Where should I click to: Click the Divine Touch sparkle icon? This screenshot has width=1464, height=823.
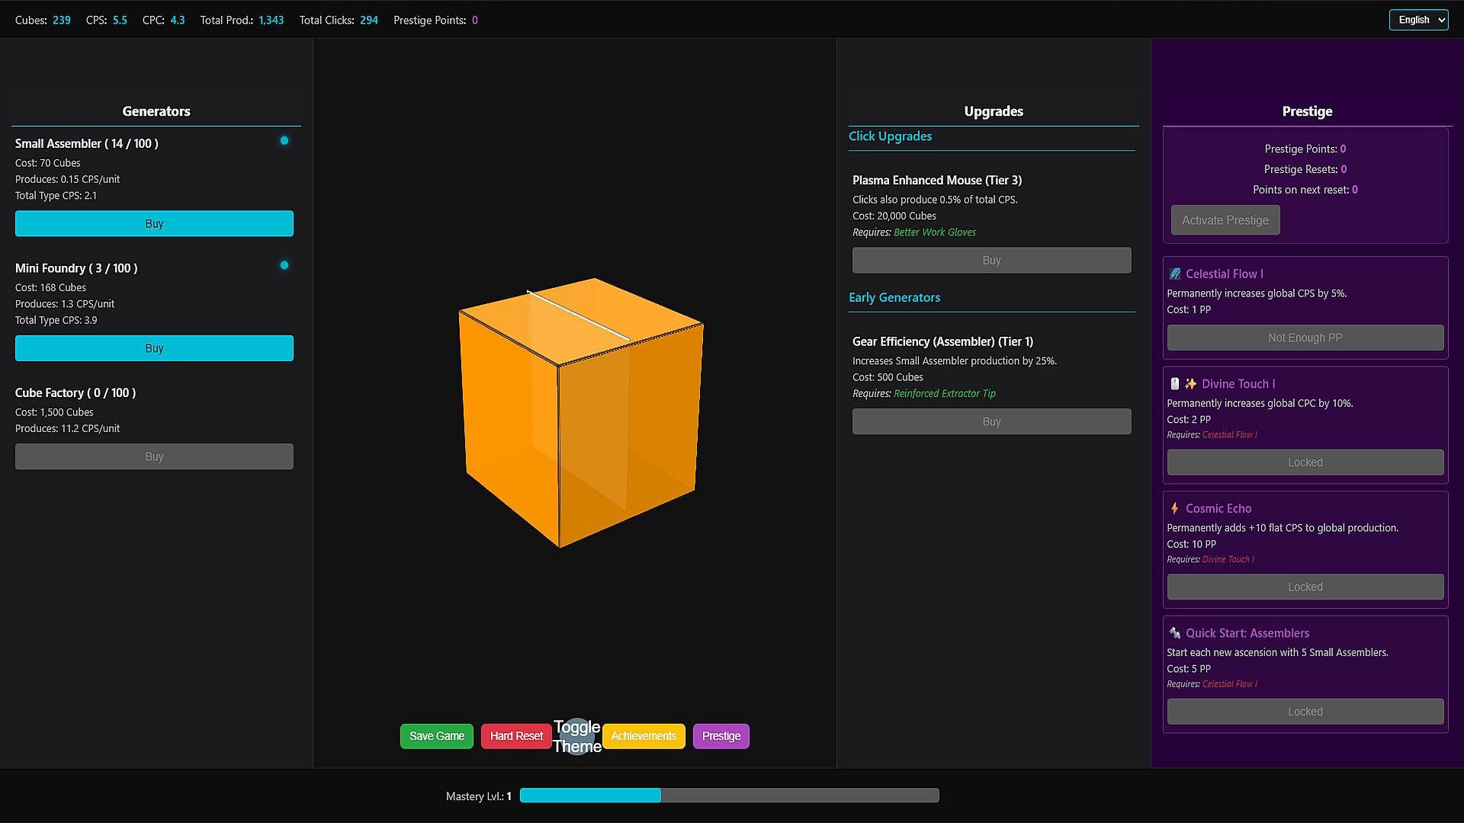point(1190,384)
